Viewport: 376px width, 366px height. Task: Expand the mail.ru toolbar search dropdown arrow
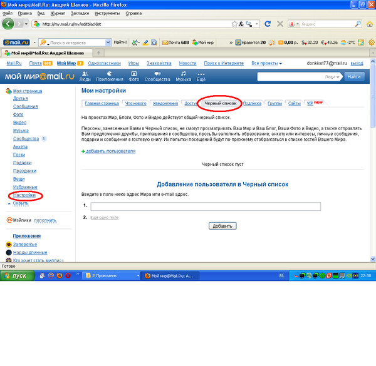pyautogui.click(x=108, y=43)
